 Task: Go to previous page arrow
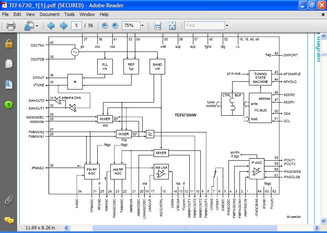click(51, 26)
